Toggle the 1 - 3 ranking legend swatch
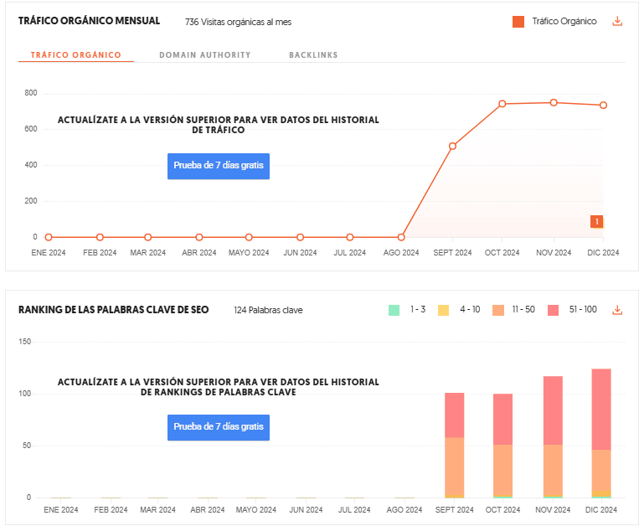Screen dimensions: 639x526 [394, 310]
